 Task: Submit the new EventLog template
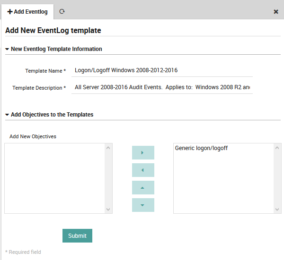[77, 235]
